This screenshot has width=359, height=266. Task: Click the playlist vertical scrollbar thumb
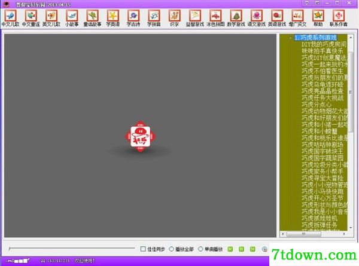coord(350,92)
